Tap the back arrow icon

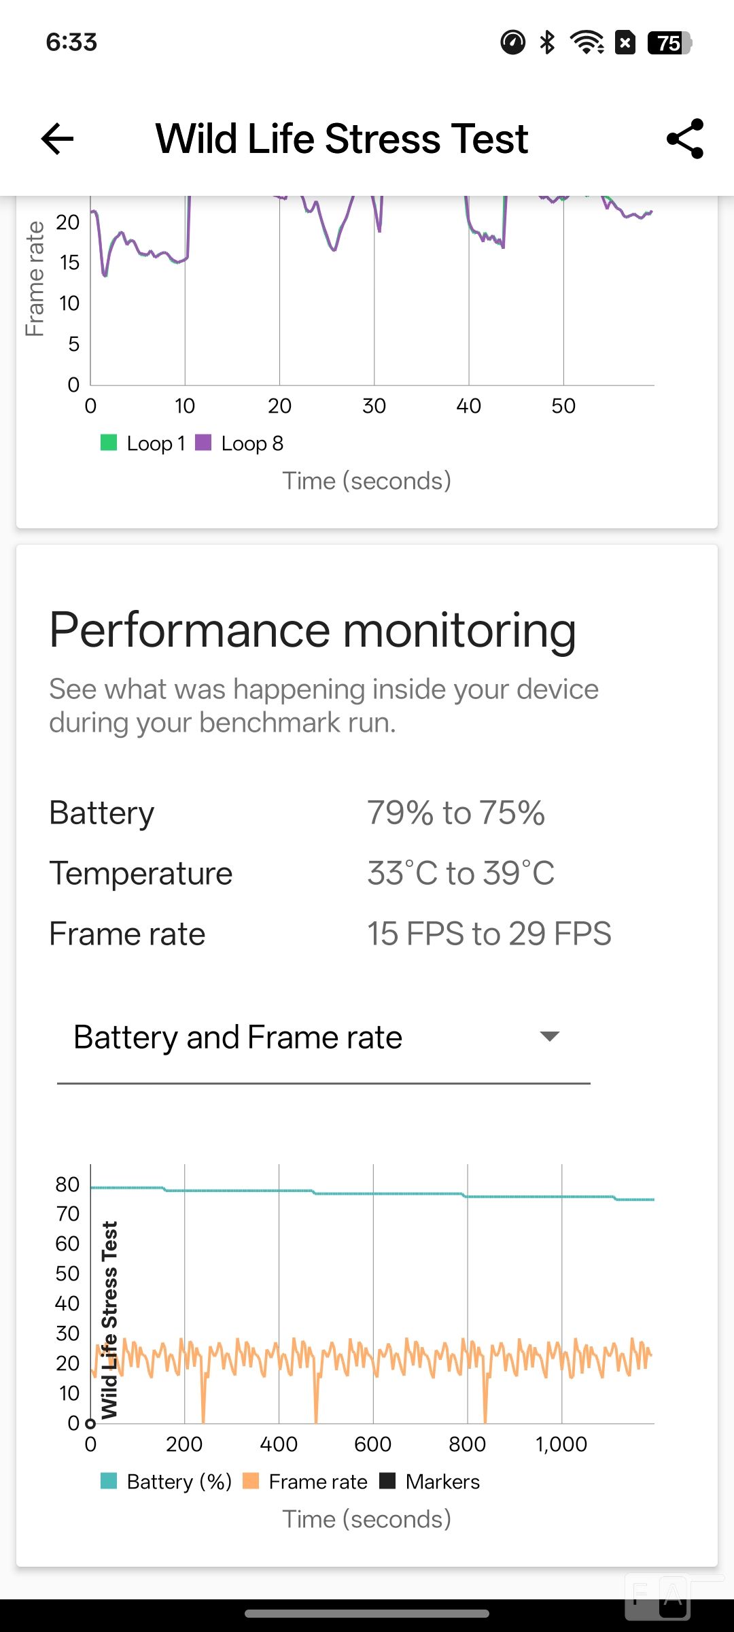coord(57,139)
